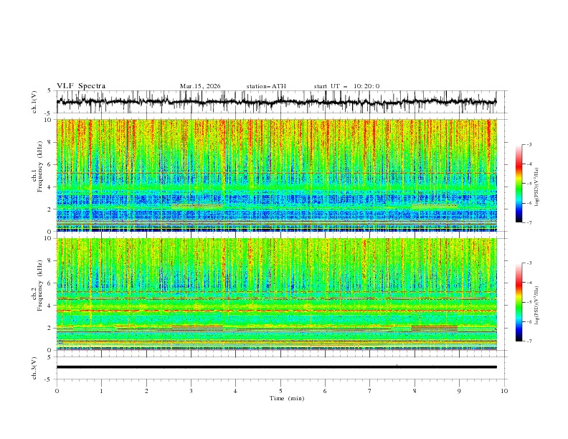Click the ch.1 spectrogram panel
Screen dimensions: 568x439
pyautogui.click(x=277, y=175)
